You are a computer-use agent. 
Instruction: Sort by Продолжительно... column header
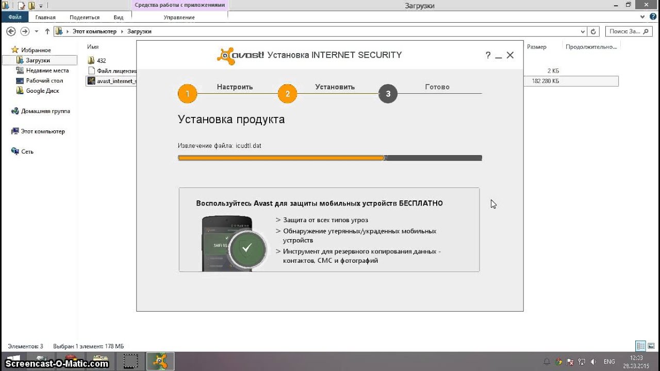click(x=591, y=46)
